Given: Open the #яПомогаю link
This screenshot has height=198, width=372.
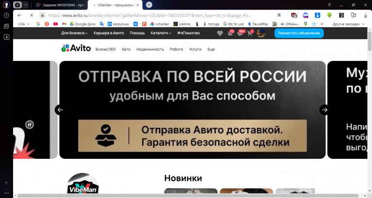Looking at the screenshot, I should tap(188, 33).
